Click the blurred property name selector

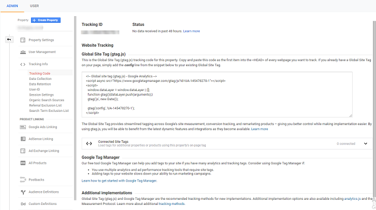coord(30,27)
